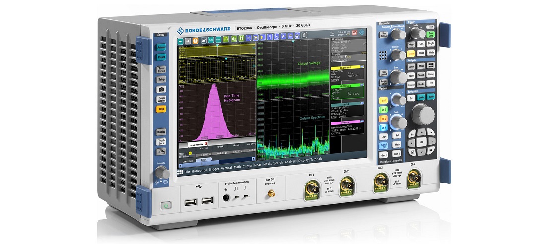Tap the teal Auto icon in screen toolbar

pyautogui.click(x=211, y=40)
